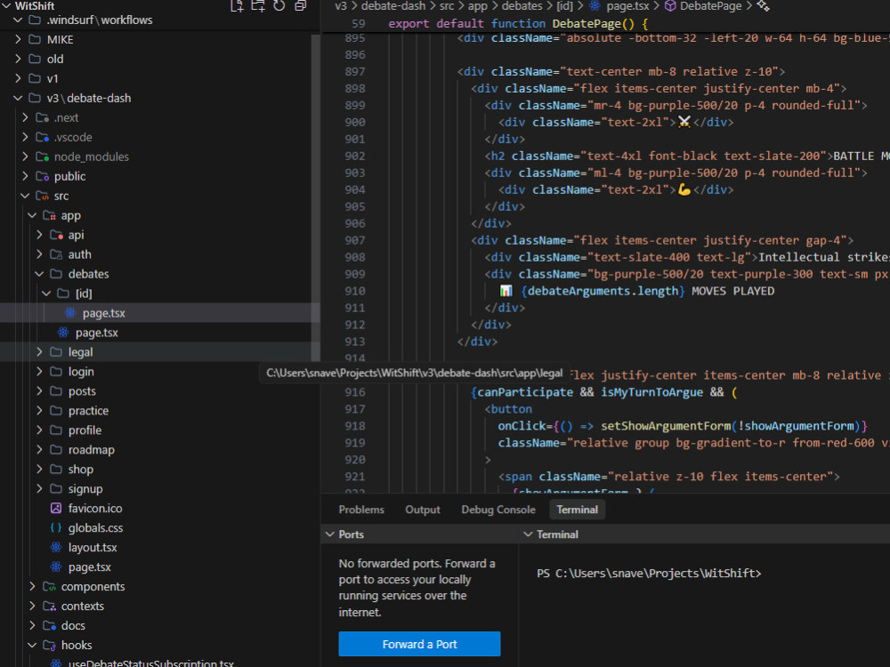Click the New Folder icon in explorer header
Screen dimensions: 890x667
[258, 6]
